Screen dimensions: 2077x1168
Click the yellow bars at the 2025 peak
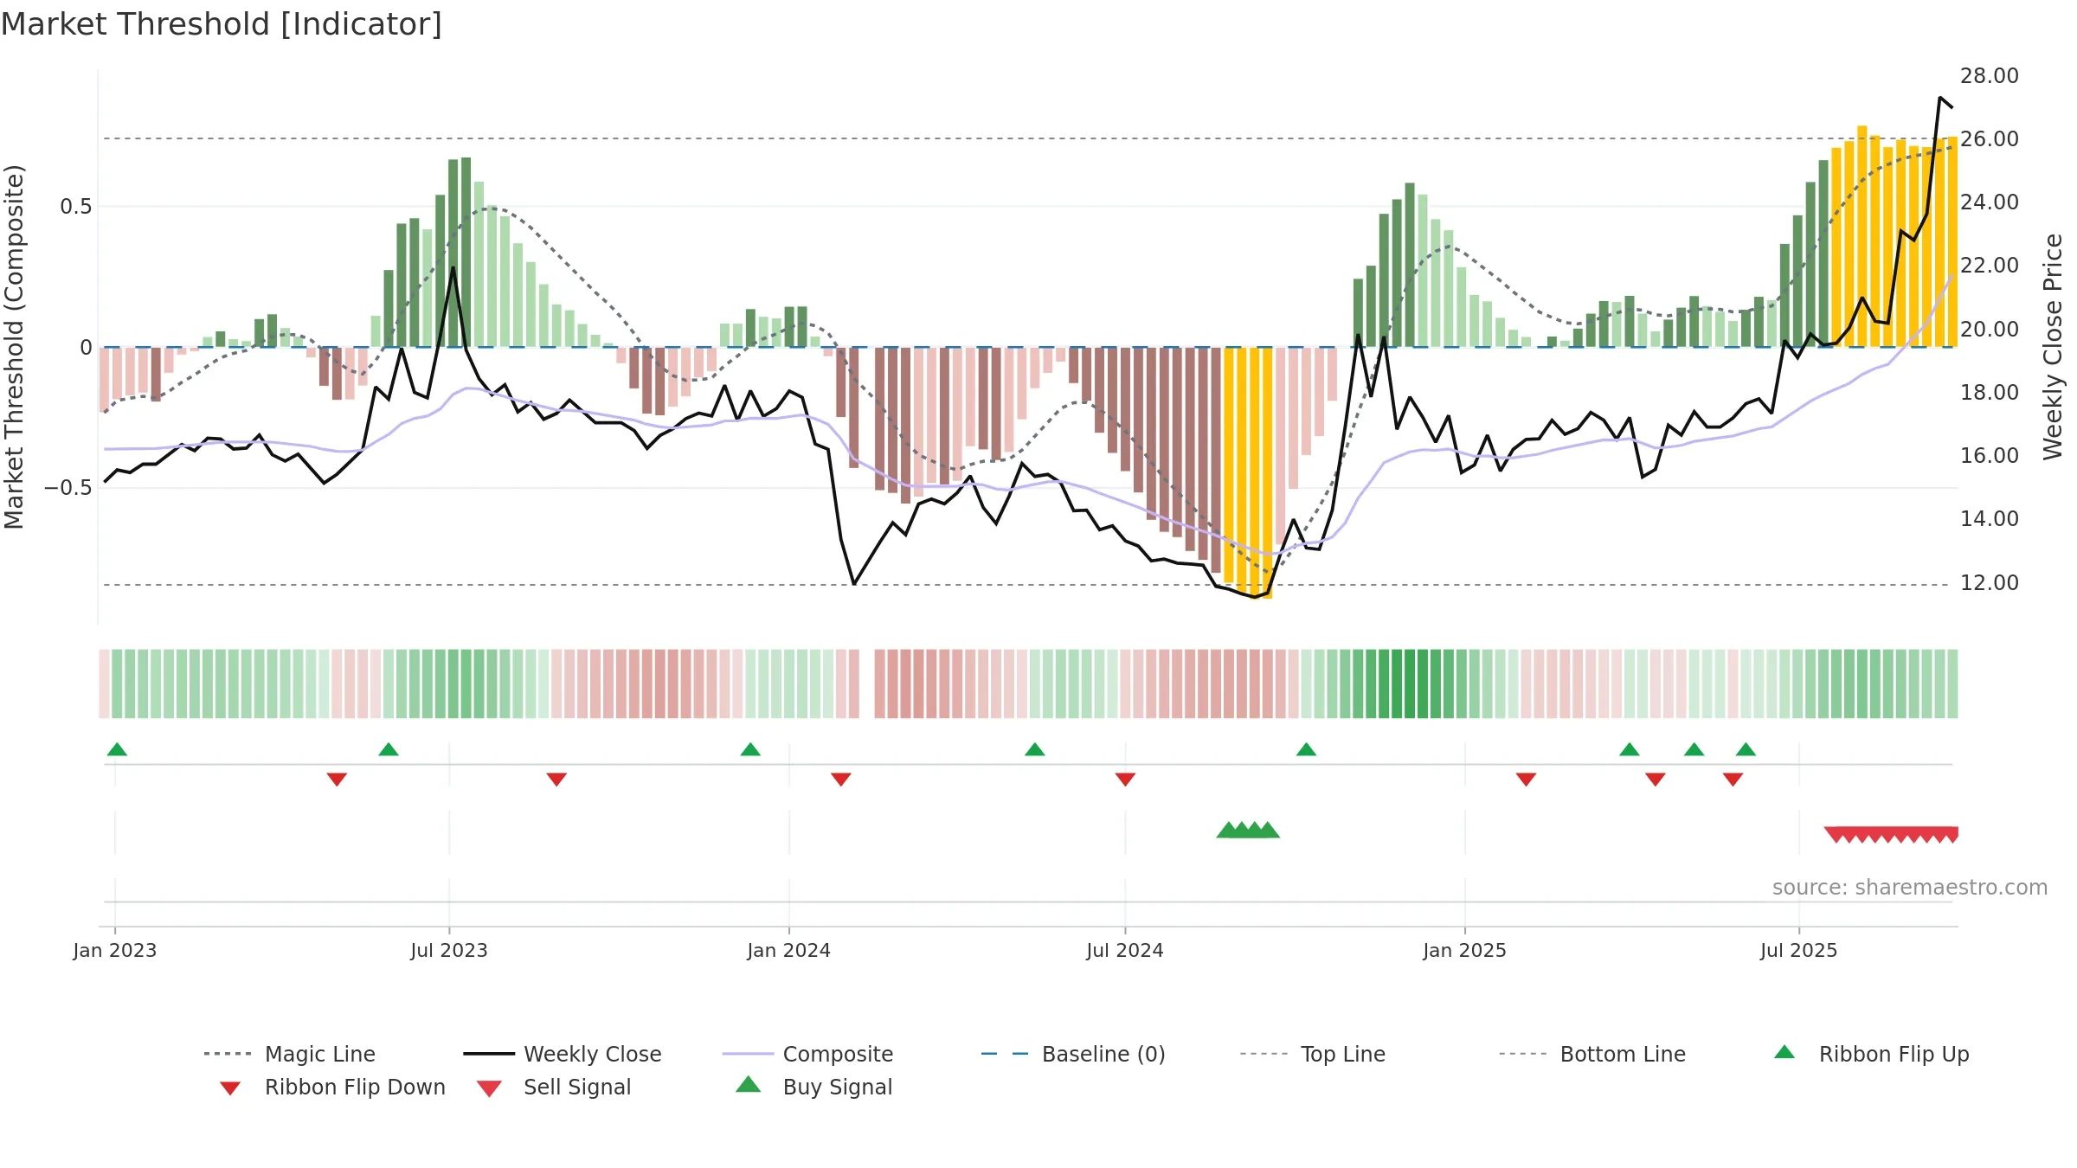point(1894,238)
